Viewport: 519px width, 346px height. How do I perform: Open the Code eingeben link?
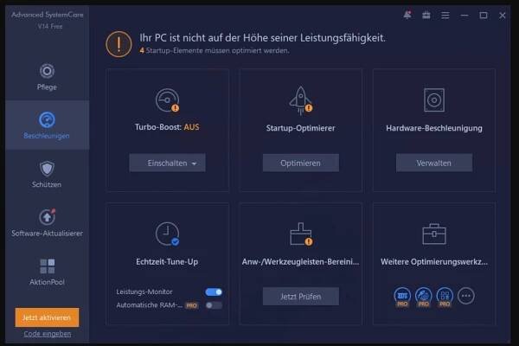point(48,334)
